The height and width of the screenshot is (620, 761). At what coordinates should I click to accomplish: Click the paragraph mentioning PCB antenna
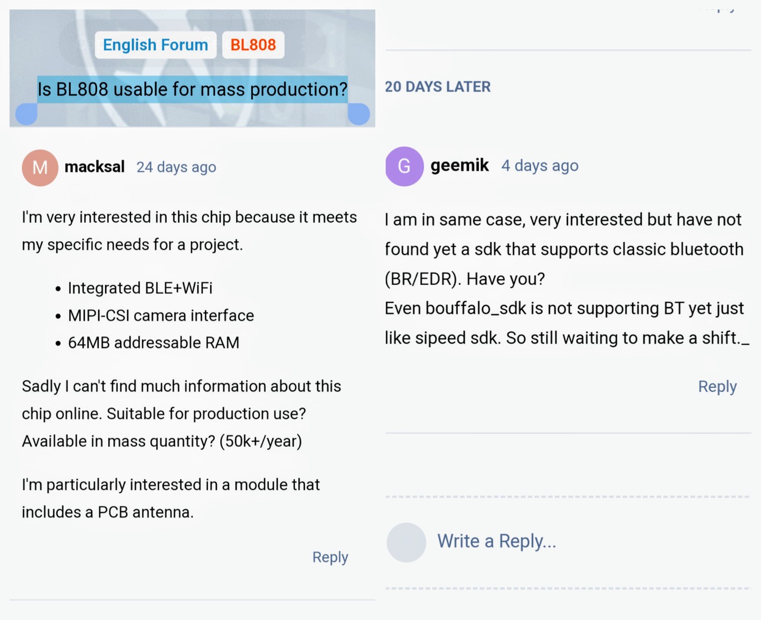click(171, 498)
